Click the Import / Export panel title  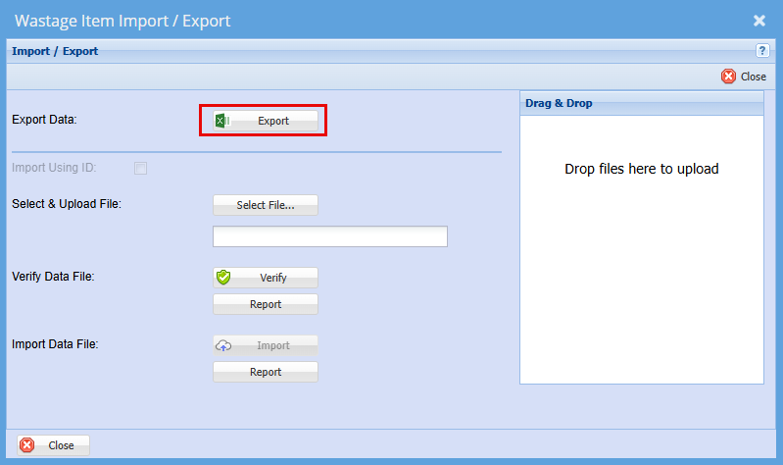(55, 51)
